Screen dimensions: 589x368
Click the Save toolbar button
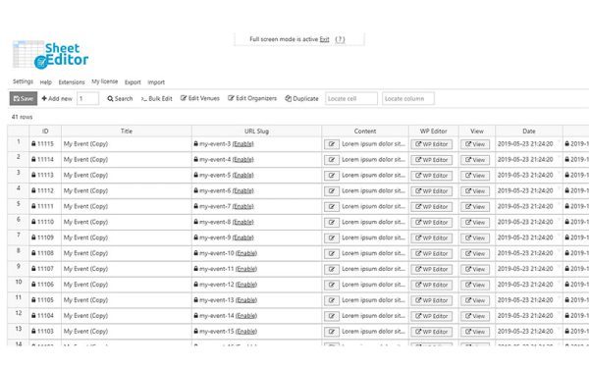(24, 98)
